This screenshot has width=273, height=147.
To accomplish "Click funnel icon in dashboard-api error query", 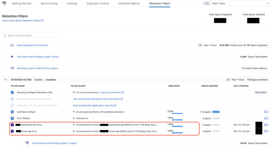I will point(74,125).
